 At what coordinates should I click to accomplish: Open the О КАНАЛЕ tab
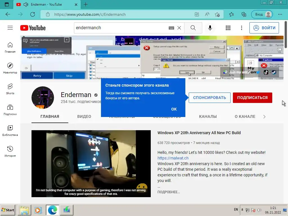click(245, 116)
